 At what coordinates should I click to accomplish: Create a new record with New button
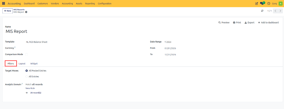pos(7,11)
